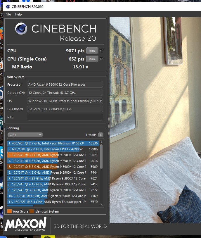
Task: Click the rendered room scene image
Action: coord(155,120)
